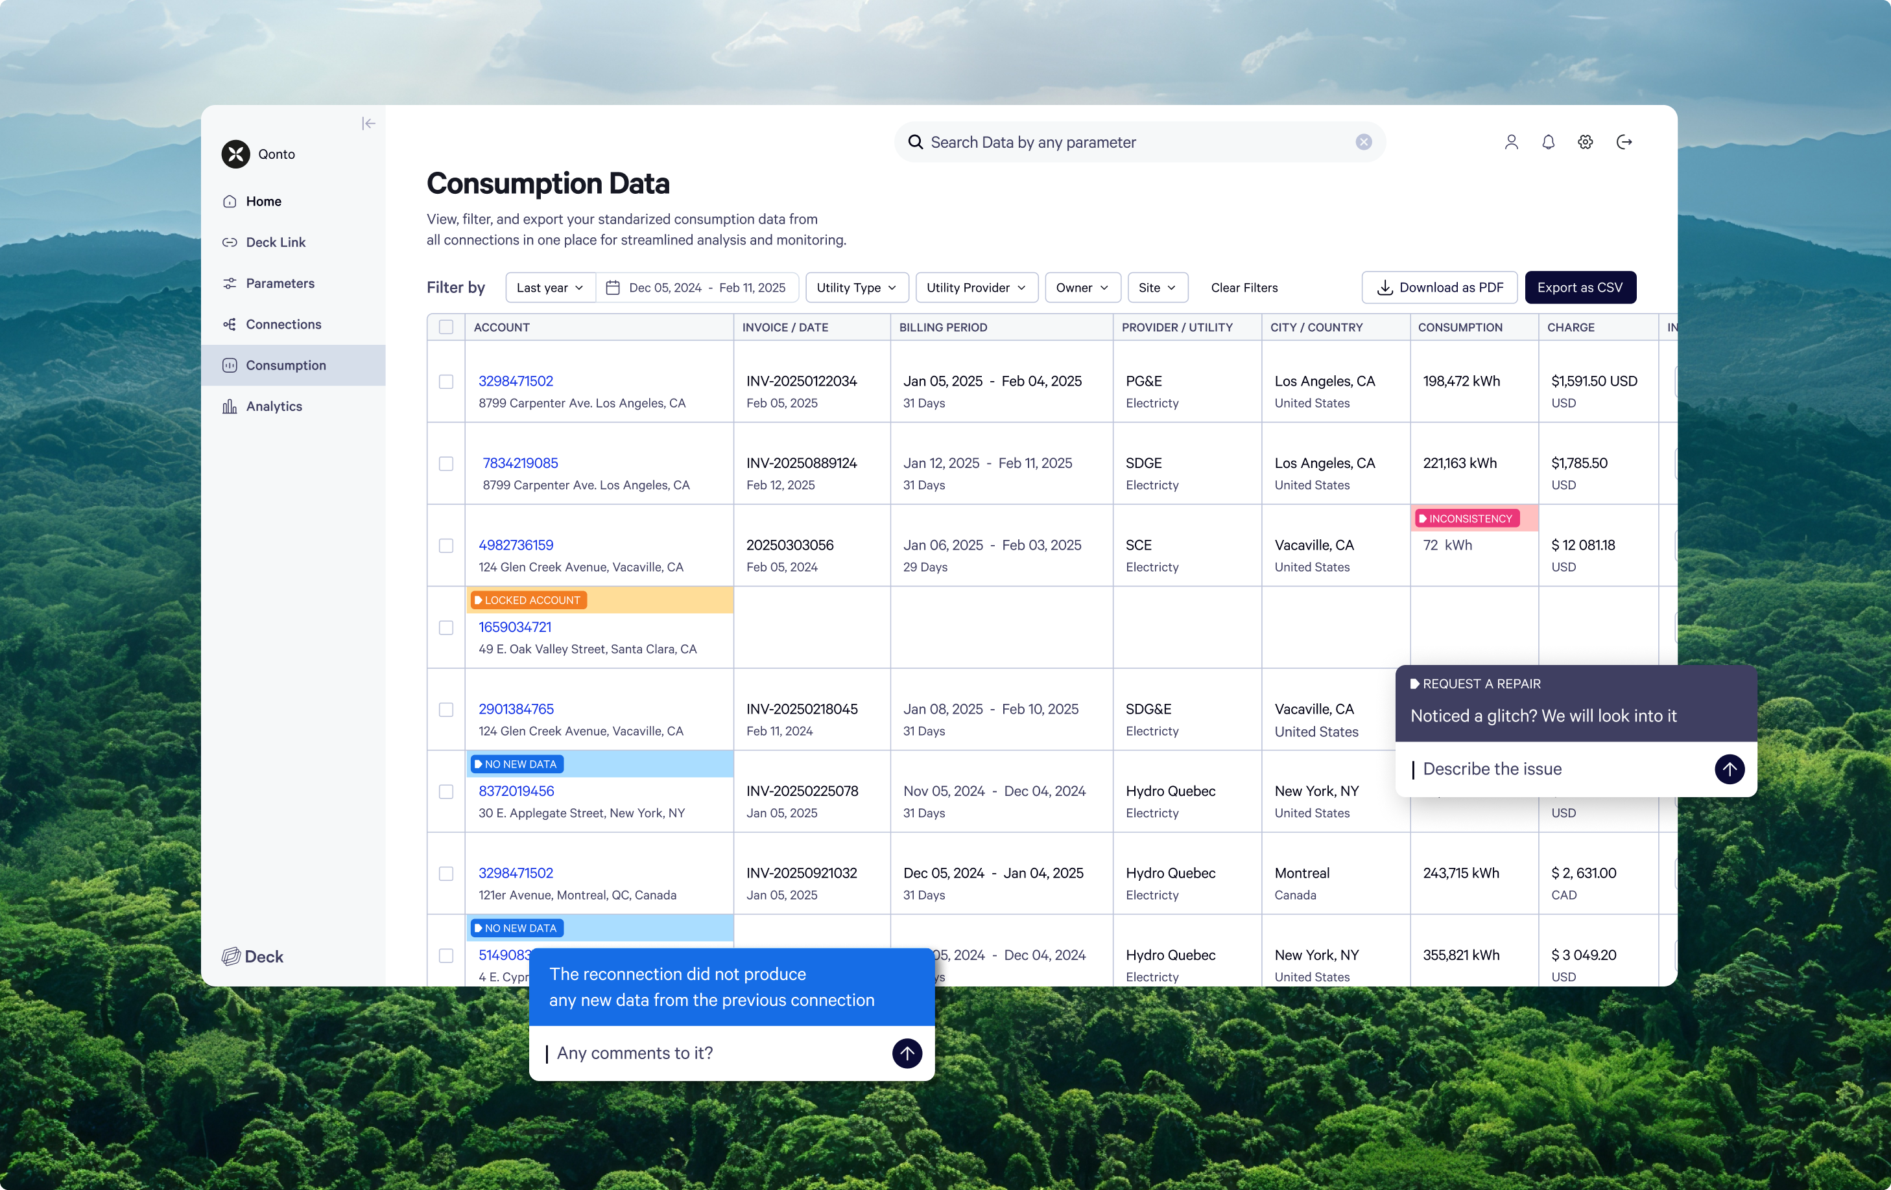Send the comment with the arrow button

tap(907, 1053)
